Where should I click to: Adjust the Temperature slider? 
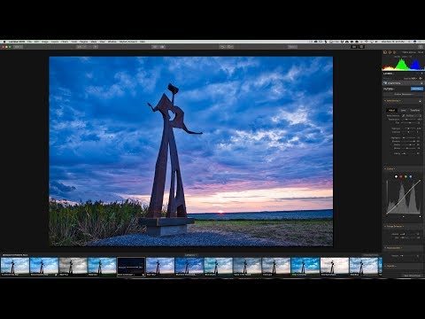[x=408, y=120]
